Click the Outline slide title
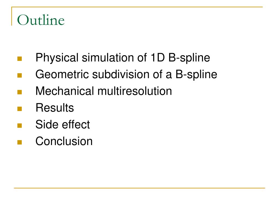Viewport: 279px width, 209px height. pos(41,20)
